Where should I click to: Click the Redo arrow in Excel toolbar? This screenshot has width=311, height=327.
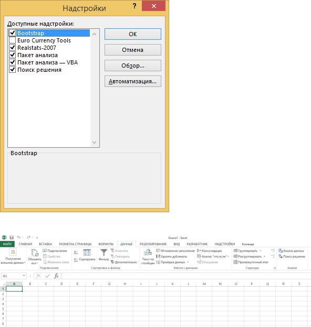(x=29, y=237)
